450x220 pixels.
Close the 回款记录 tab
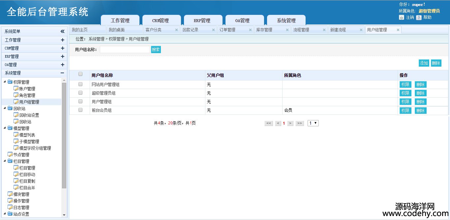pyautogui.click(x=213, y=30)
